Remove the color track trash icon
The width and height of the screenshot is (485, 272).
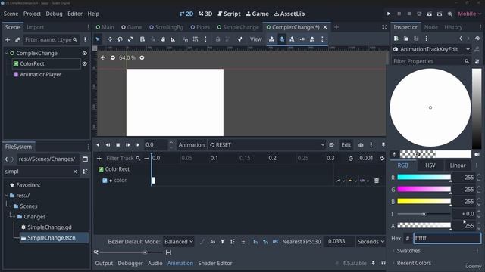tap(377, 181)
